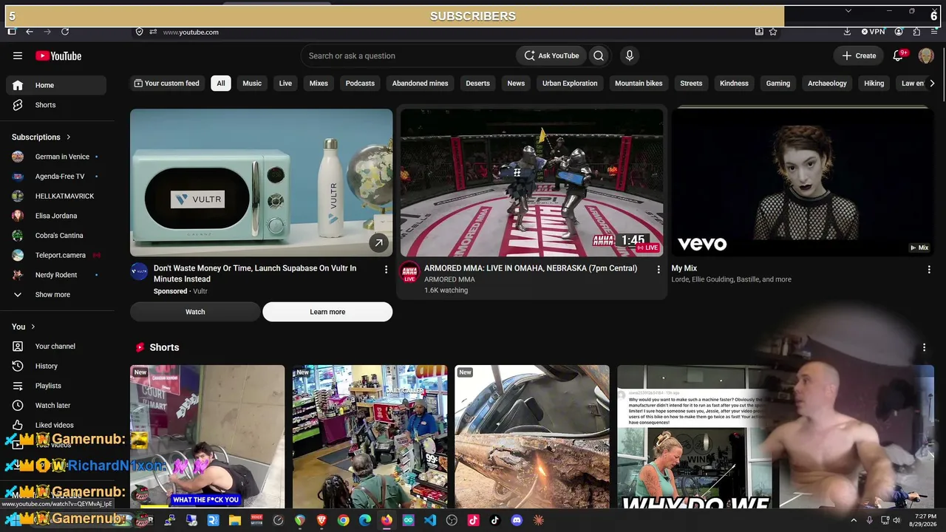
Task: Select the All filter chip
Action: 221,83
